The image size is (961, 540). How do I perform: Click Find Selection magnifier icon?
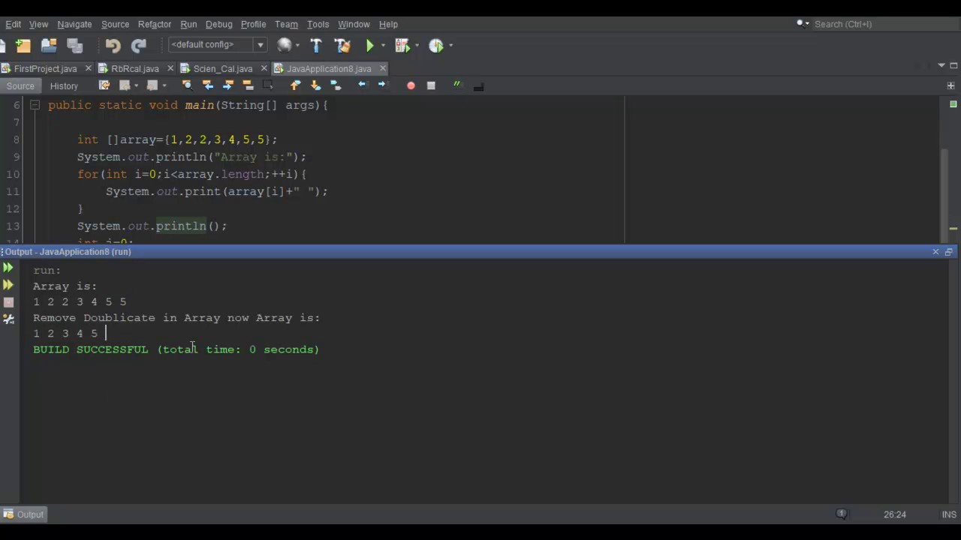(x=187, y=85)
